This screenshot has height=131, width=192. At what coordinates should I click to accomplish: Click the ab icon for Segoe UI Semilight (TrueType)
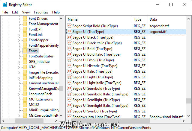coord(69,100)
